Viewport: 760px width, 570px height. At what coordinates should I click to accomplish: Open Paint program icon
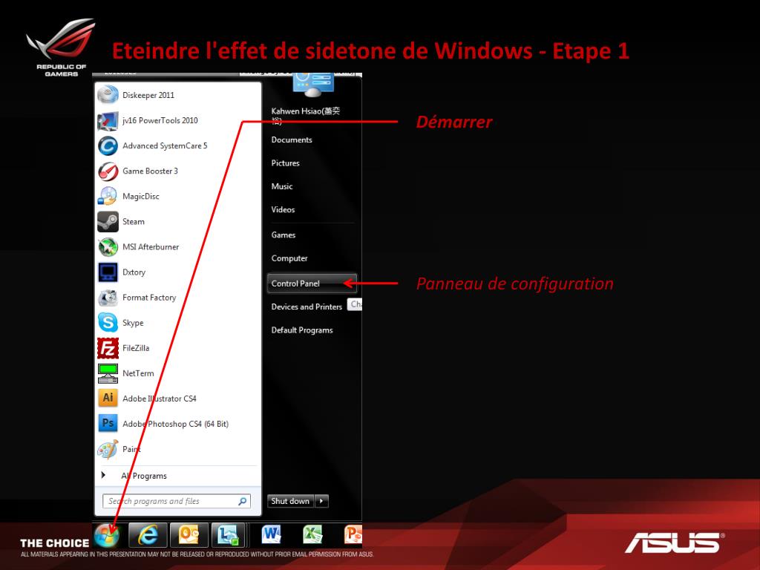(108, 449)
